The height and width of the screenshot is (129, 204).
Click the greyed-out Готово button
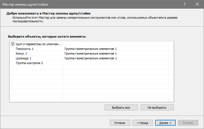point(188,123)
